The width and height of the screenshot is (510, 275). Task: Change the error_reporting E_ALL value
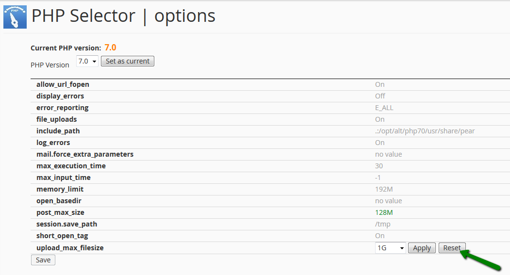(384, 108)
